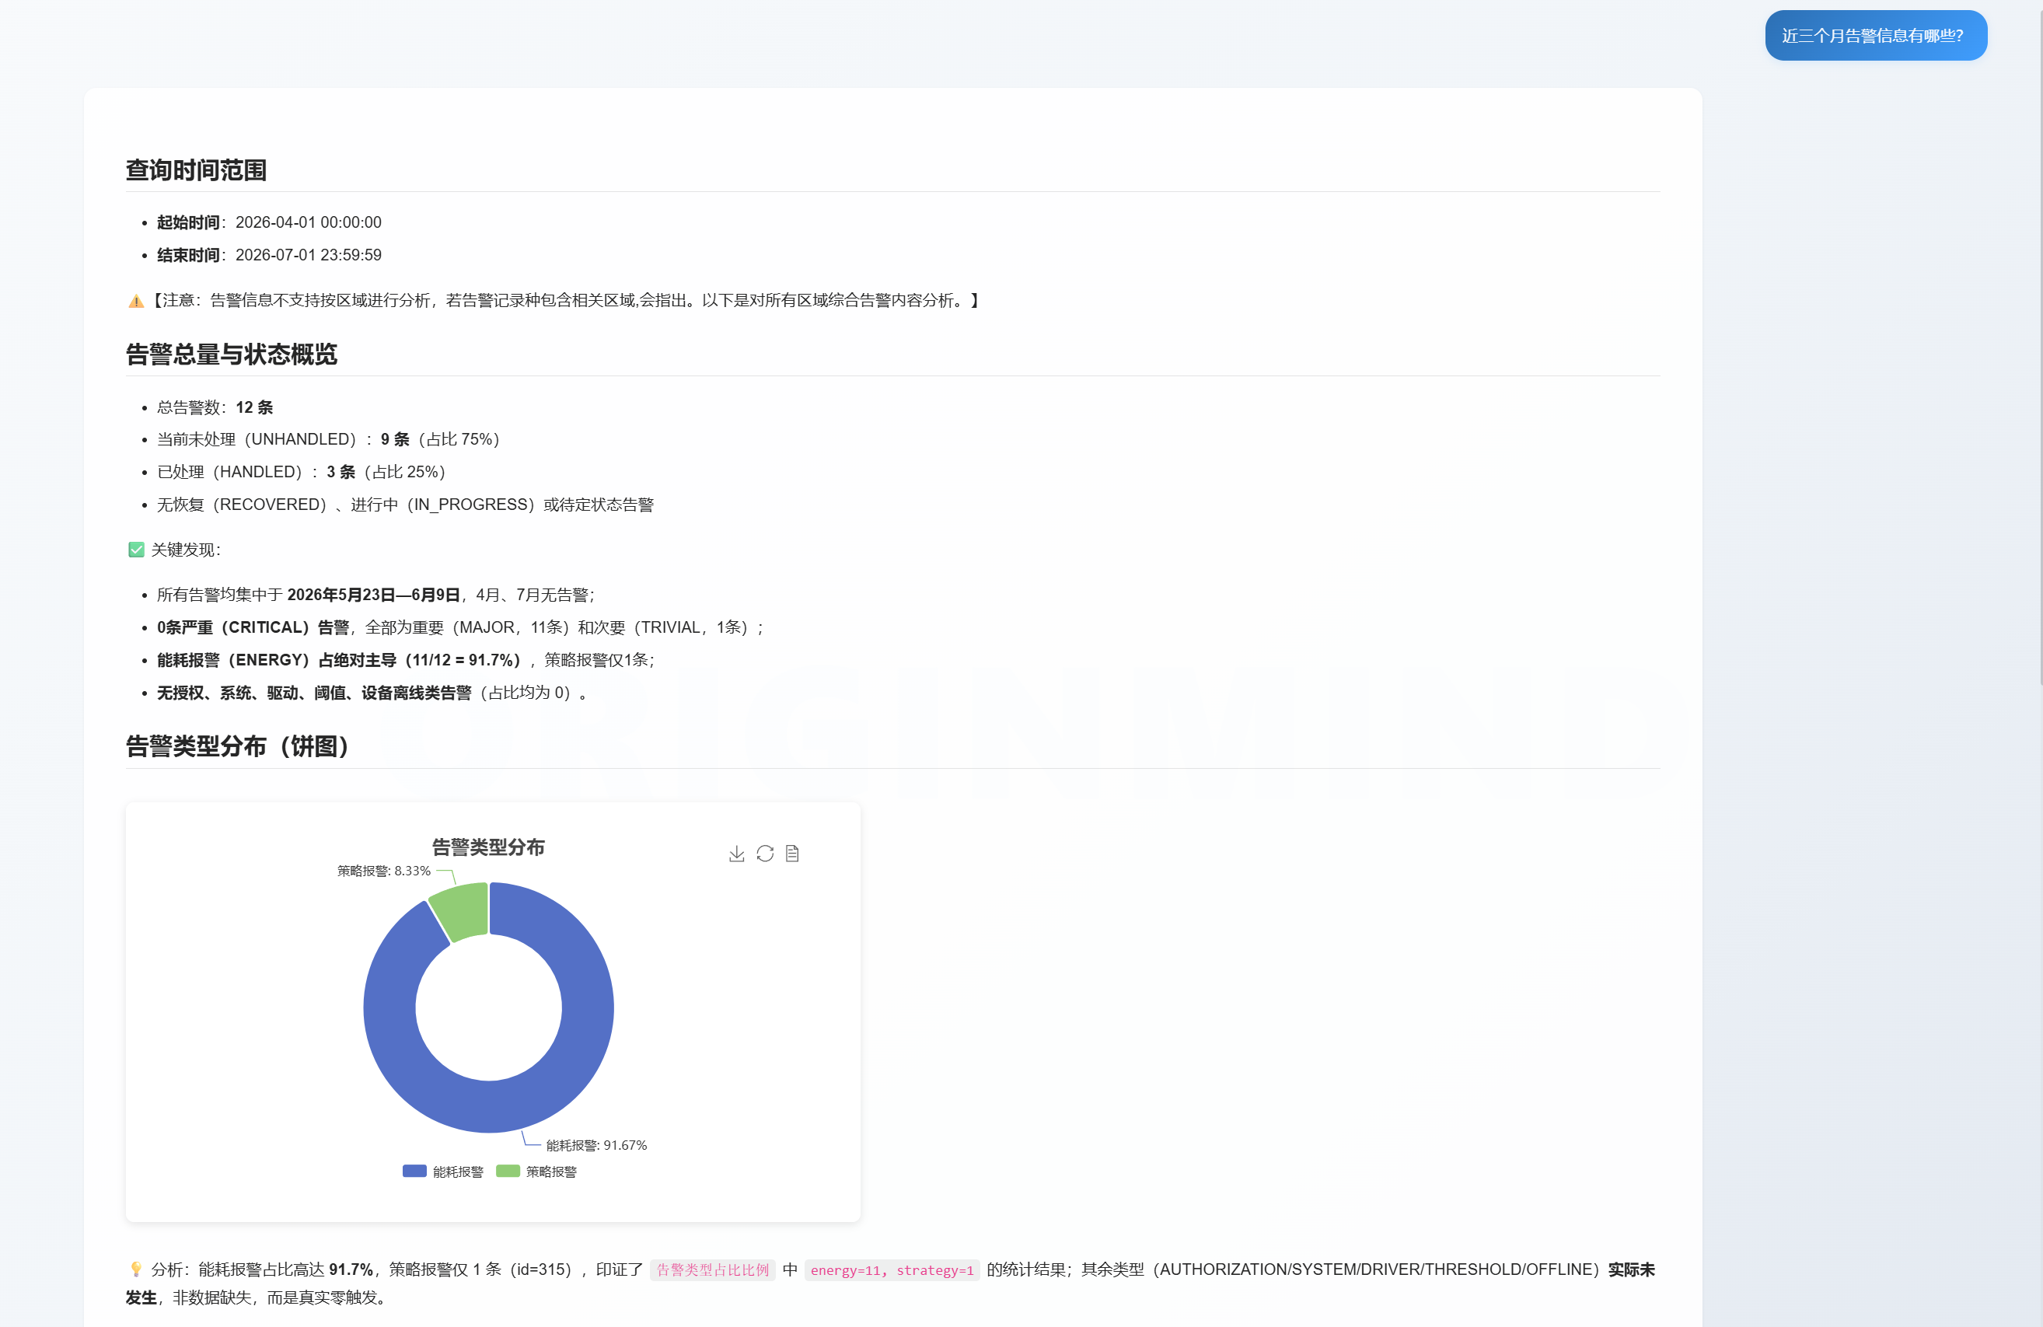Click the 近三个月告警信息有哪些? message bubble
The height and width of the screenshot is (1327, 2043).
(x=1876, y=35)
